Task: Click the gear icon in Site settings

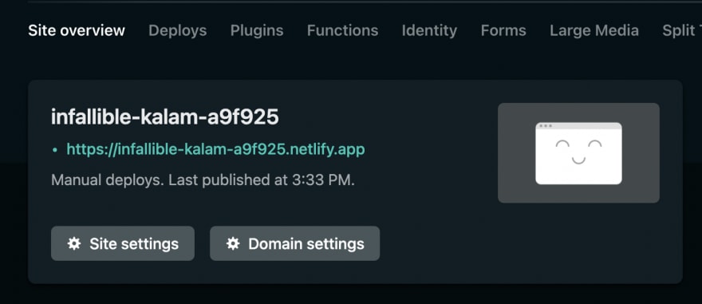Action: (x=74, y=243)
